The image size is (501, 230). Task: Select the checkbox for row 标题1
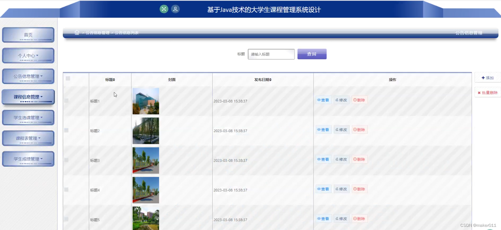pos(66,100)
